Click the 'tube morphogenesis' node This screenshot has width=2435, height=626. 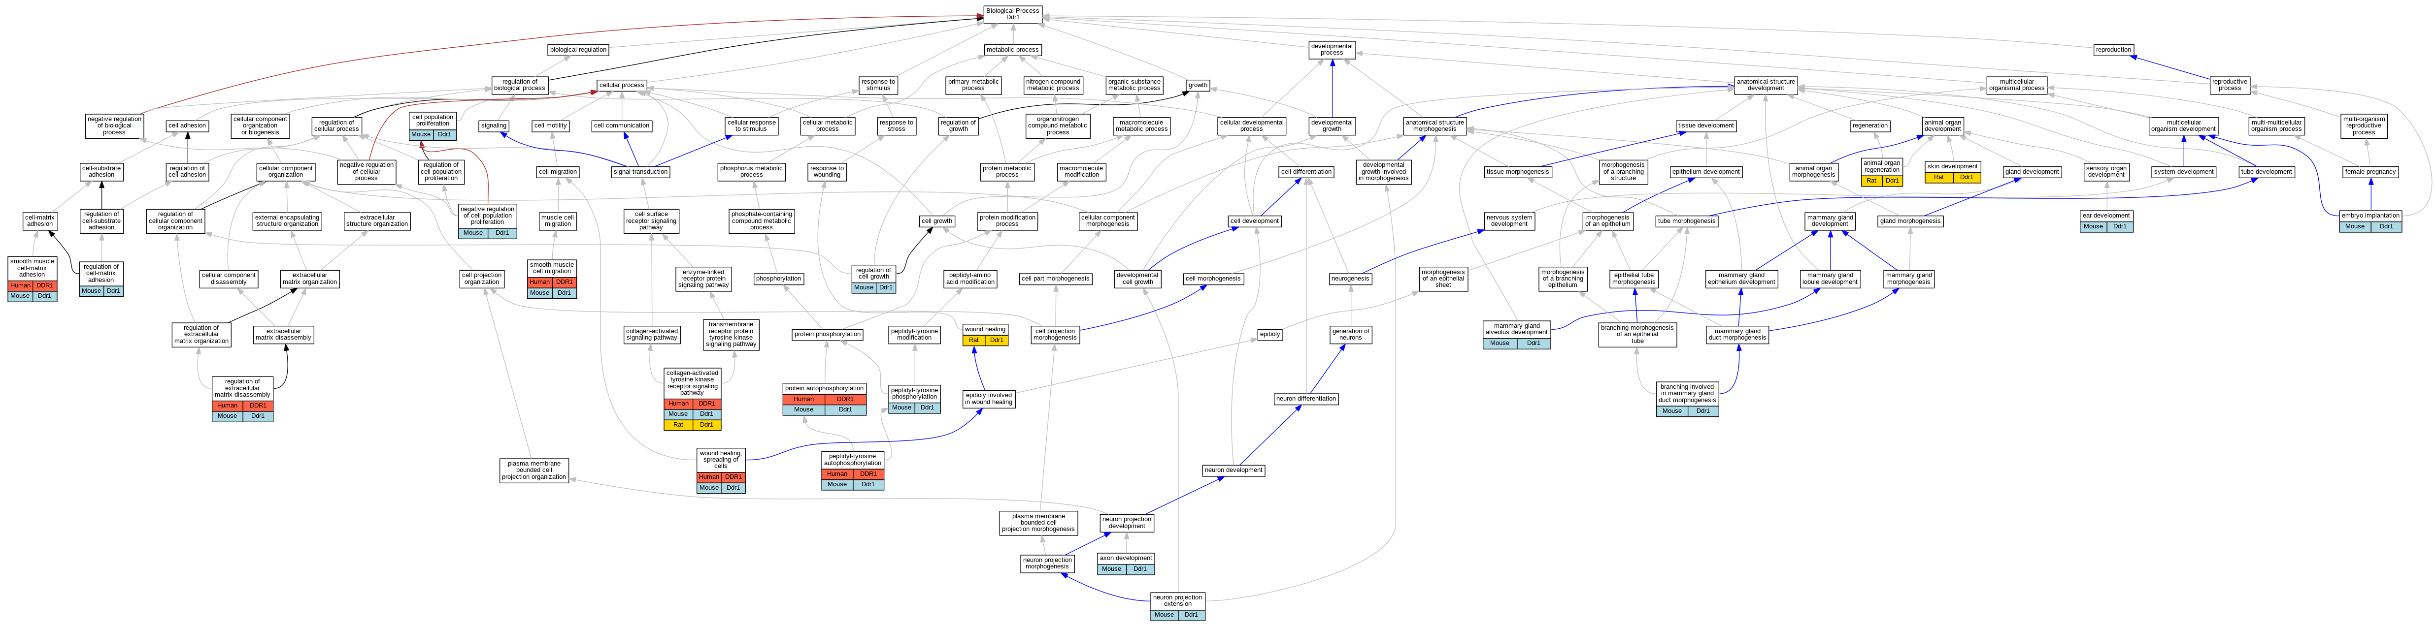1686,221
